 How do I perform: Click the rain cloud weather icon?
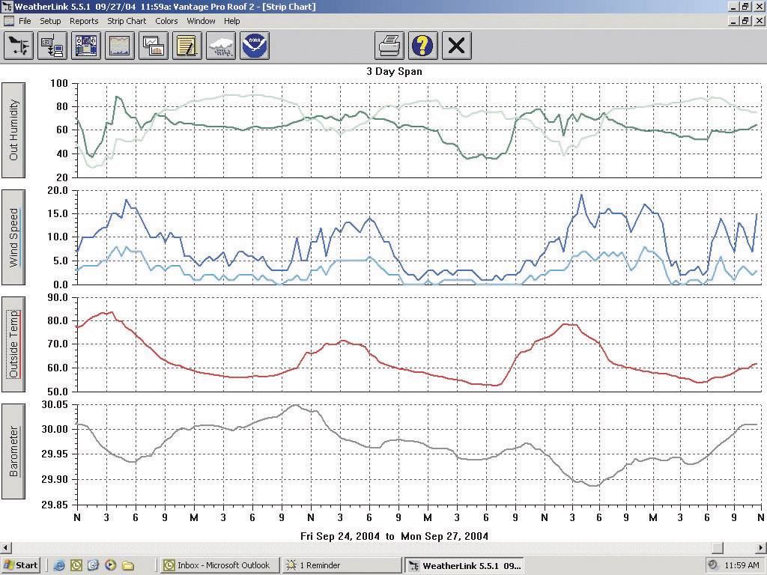pyautogui.click(x=221, y=46)
